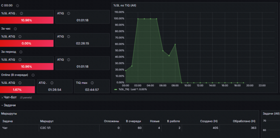This screenshot has width=280, height=138.
Task: Click the 02:44:57 TiQ max value
Action: point(92,90)
